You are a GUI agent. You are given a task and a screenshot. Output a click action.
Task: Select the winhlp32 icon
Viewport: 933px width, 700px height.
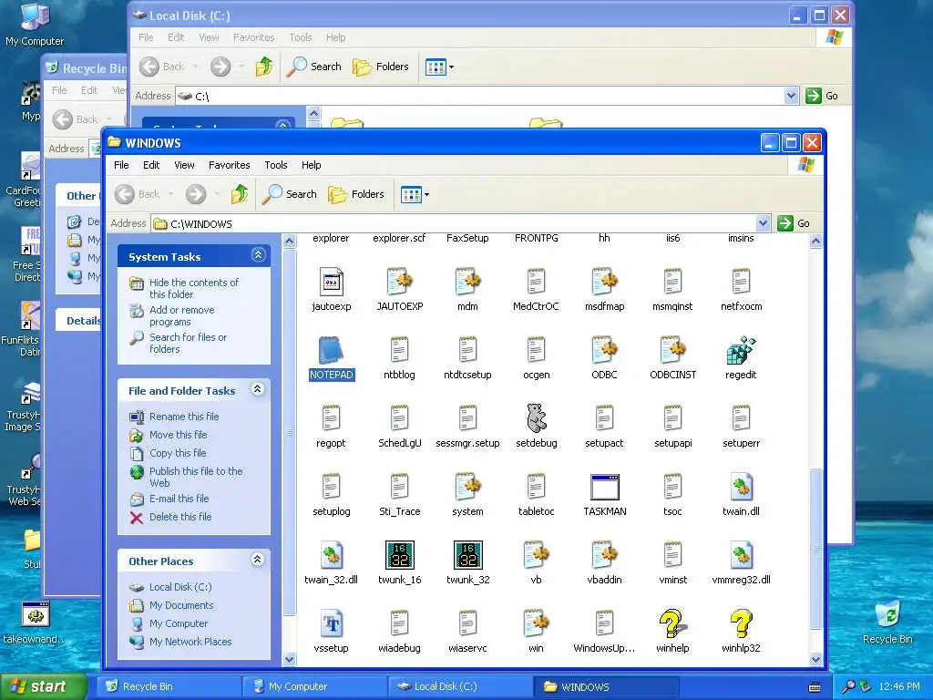pos(741,623)
